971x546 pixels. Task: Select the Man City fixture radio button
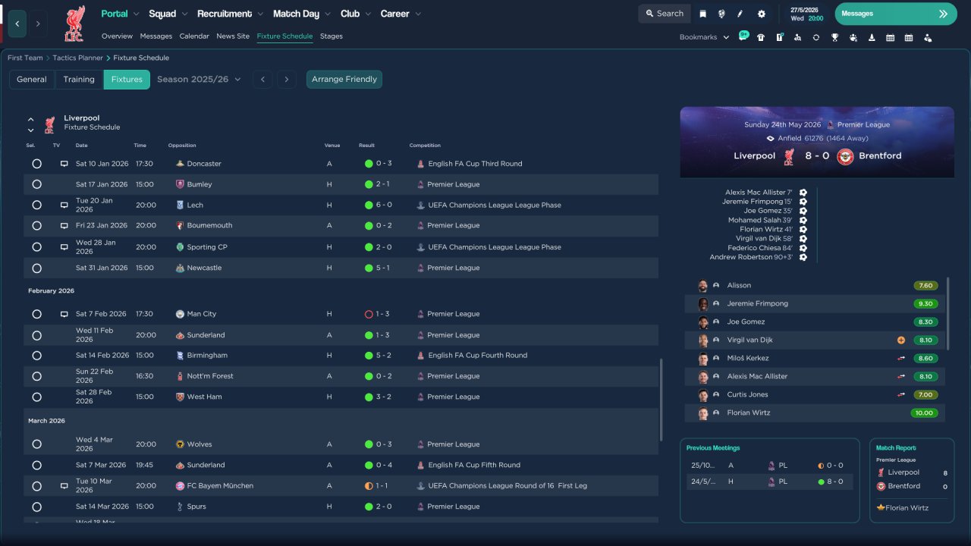click(36, 314)
